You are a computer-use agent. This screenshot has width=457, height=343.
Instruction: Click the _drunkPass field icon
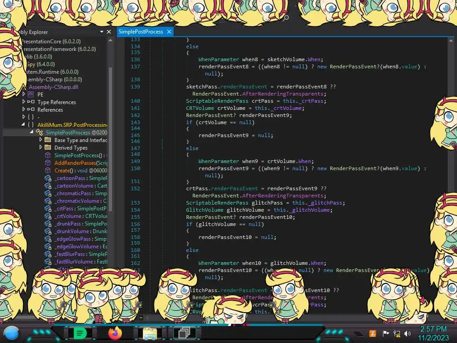tap(48, 223)
